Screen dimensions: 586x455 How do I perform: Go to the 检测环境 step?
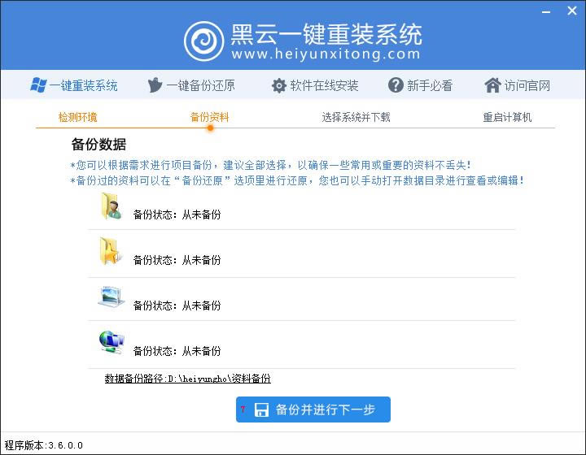78,117
